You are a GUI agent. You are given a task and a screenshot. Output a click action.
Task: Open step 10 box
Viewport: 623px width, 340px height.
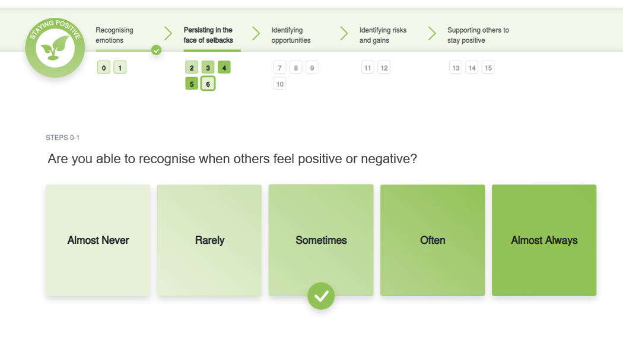[x=280, y=84]
